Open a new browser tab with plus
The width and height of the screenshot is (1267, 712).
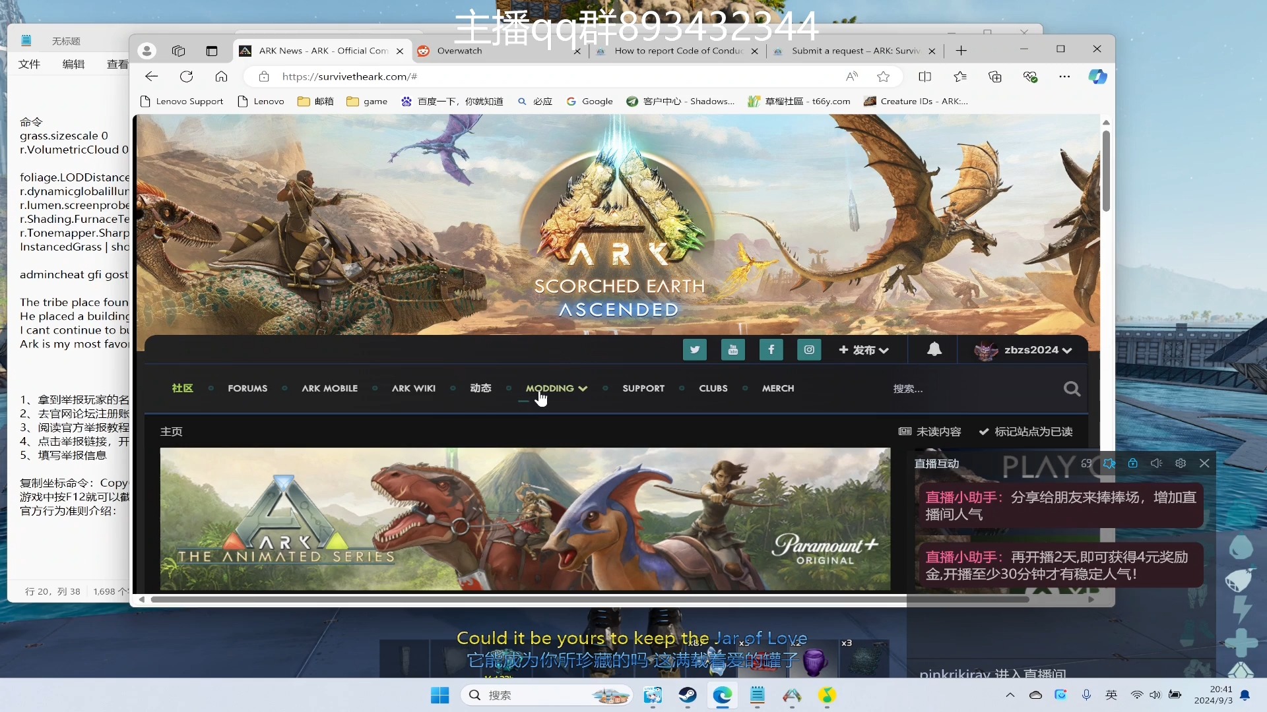(x=961, y=51)
